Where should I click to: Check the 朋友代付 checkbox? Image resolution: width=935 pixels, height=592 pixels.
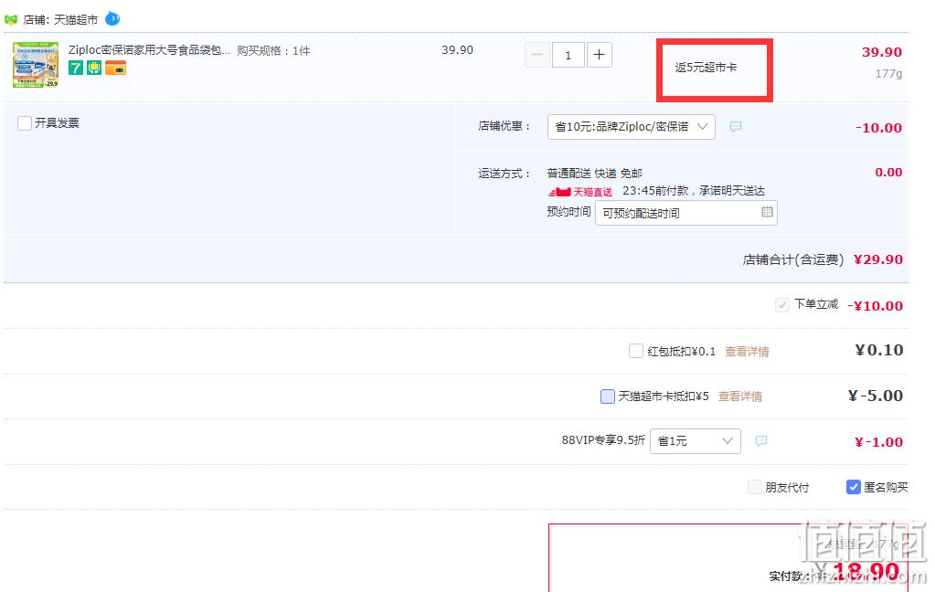pyautogui.click(x=755, y=487)
